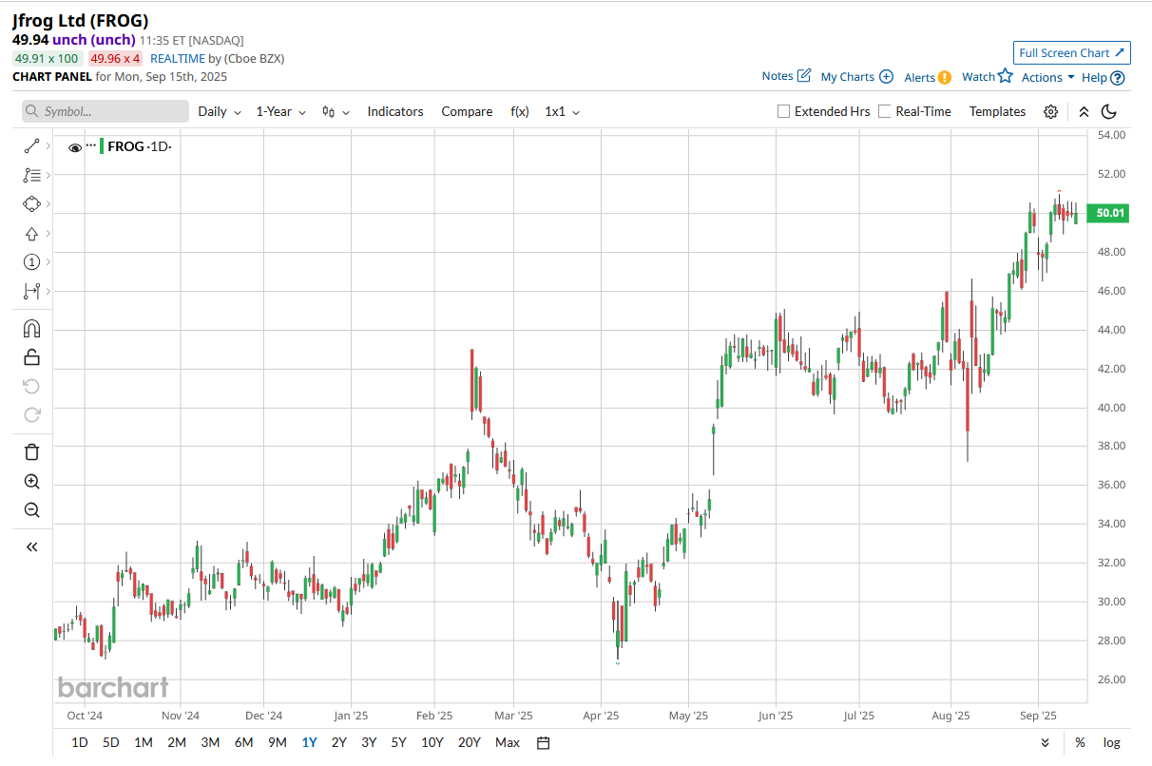This screenshot has width=1152, height=766.
Task: Expand line tool options arrow
Action: tap(48, 146)
